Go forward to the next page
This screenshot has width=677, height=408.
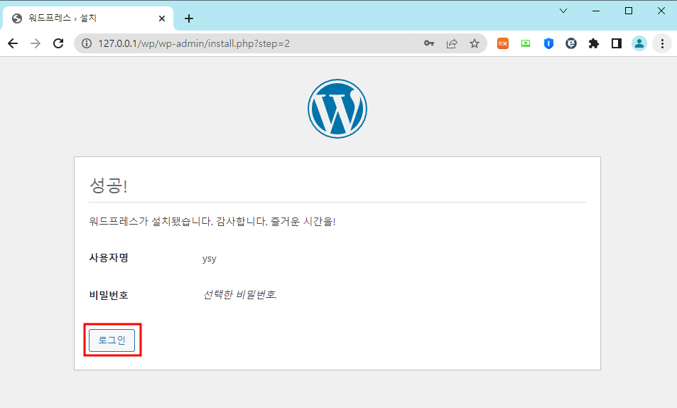coord(36,43)
